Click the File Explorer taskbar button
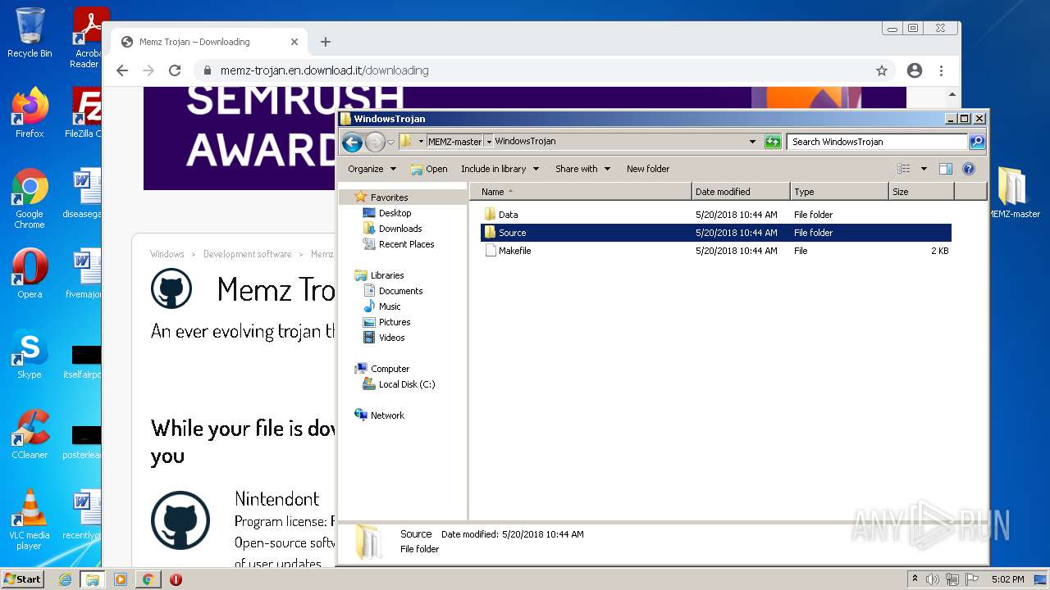Image resolution: width=1050 pixels, height=590 pixels. (x=93, y=579)
